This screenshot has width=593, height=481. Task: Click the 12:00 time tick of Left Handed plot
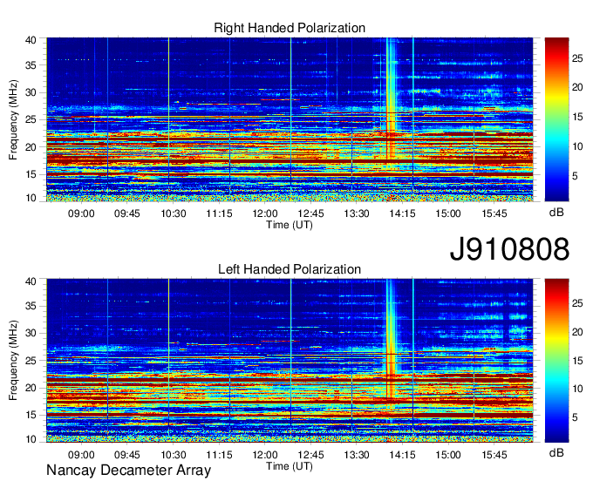click(265, 455)
